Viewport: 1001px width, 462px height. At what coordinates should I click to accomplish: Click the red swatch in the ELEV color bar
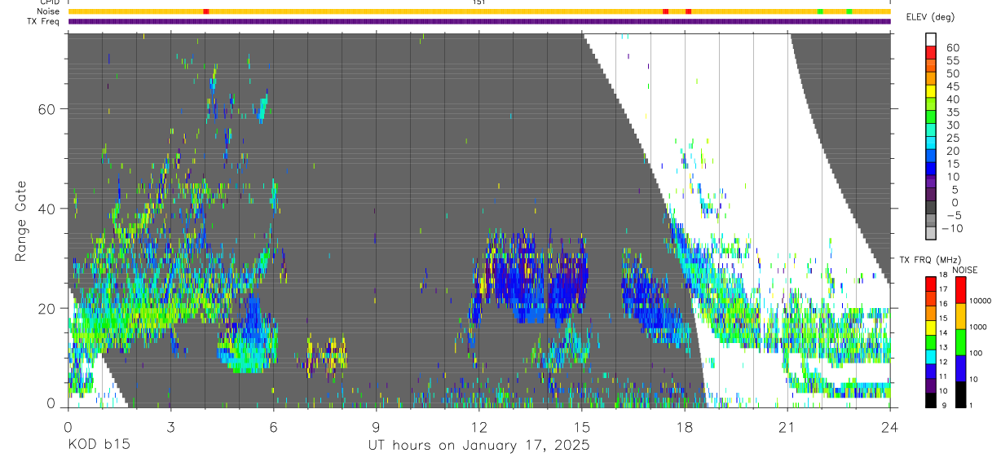point(931,53)
